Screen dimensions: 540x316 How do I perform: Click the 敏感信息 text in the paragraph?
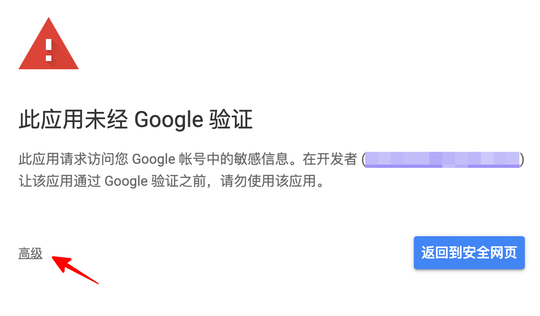click(x=261, y=159)
